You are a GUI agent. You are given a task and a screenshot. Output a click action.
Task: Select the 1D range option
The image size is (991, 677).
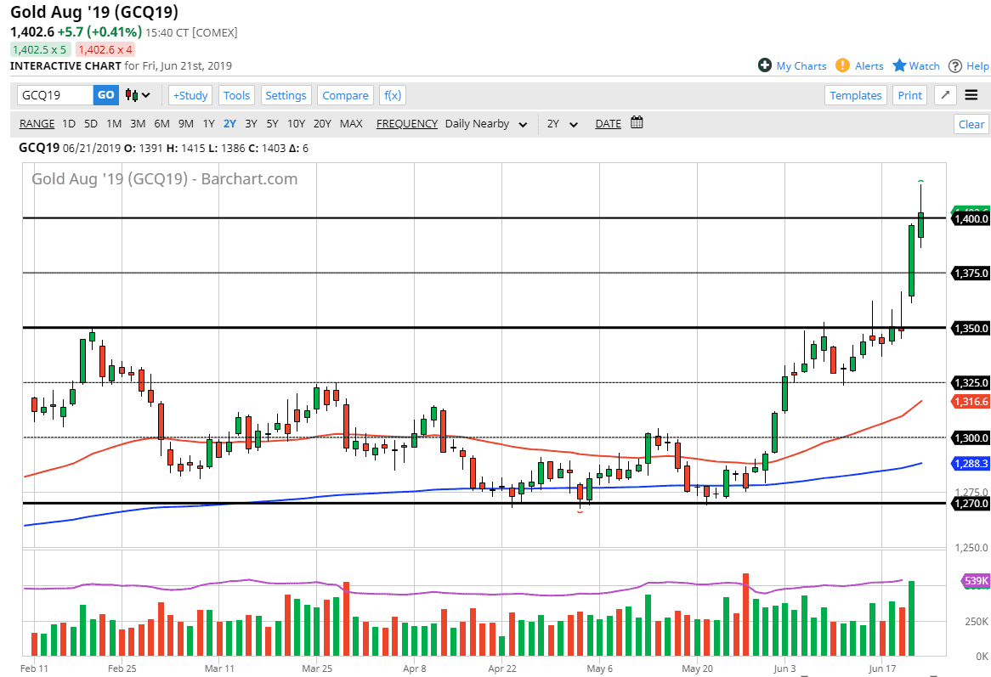pyautogui.click(x=69, y=124)
